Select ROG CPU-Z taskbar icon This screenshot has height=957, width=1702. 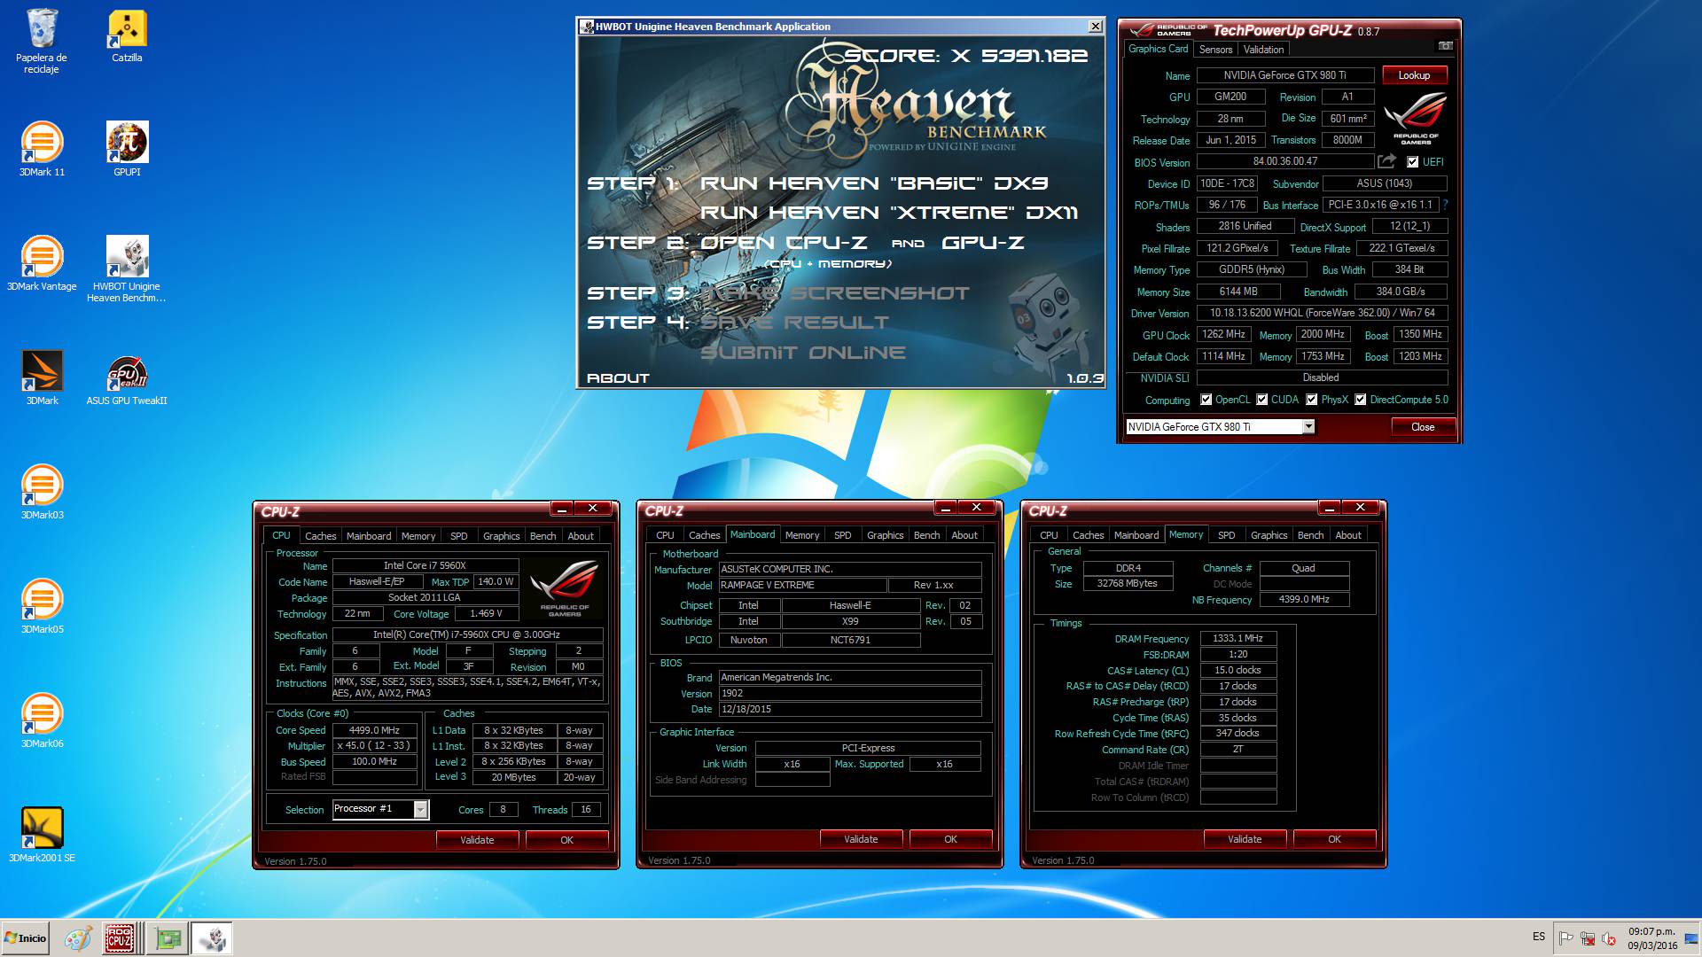point(120,938)
